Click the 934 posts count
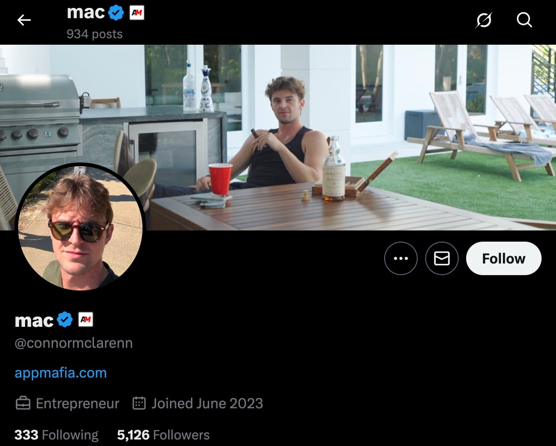Viewport: 556px width, 446px height. tap(95, 34)
